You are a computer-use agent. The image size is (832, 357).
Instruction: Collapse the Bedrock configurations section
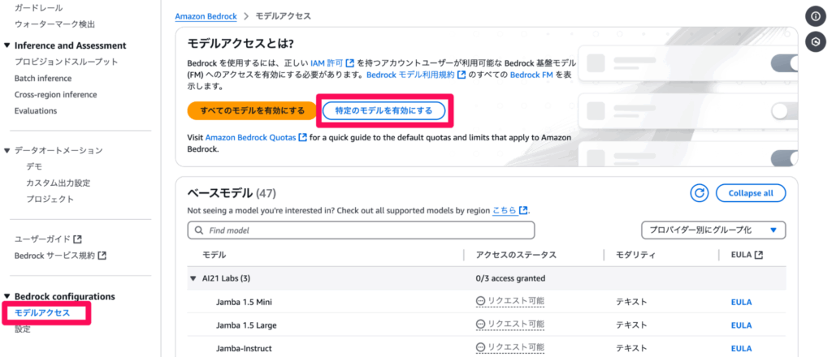[x=6, y=296]
